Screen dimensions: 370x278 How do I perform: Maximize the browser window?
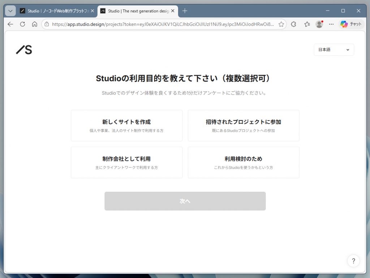343,11
